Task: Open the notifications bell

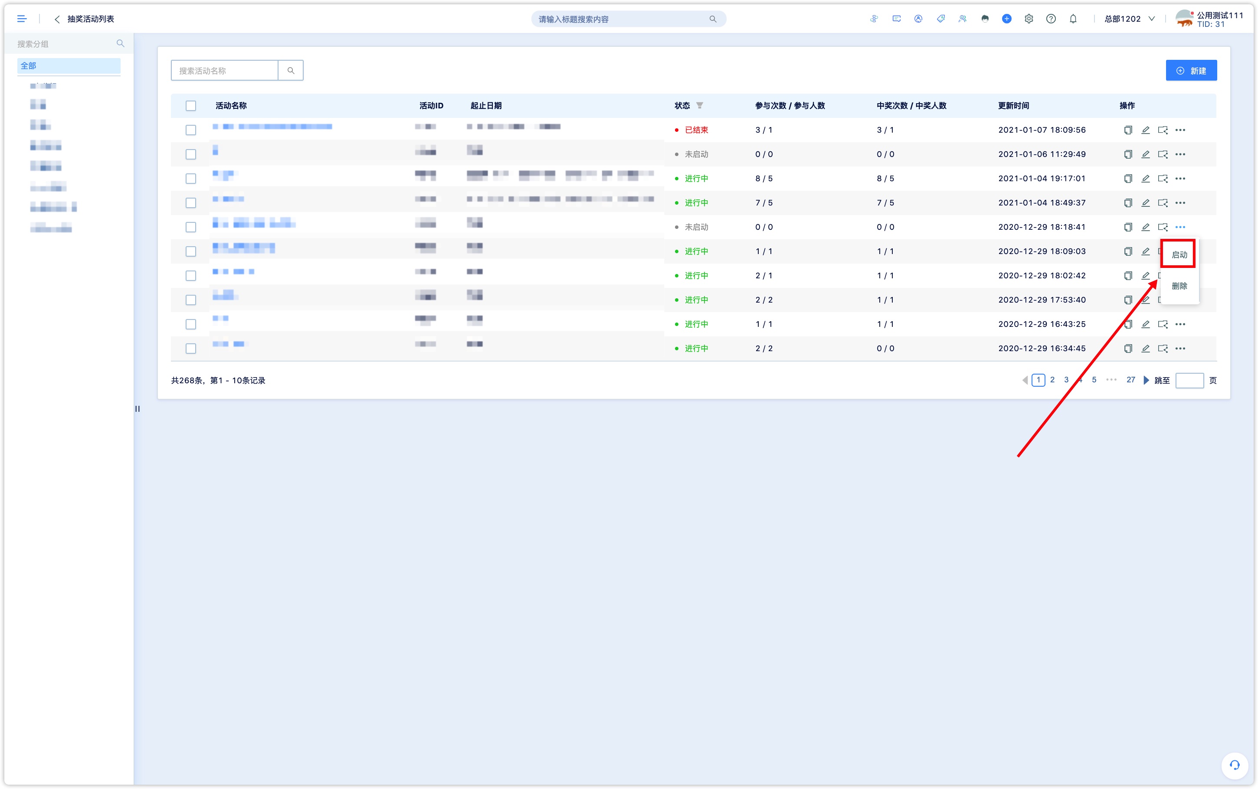Action: tap(1073, 19)
